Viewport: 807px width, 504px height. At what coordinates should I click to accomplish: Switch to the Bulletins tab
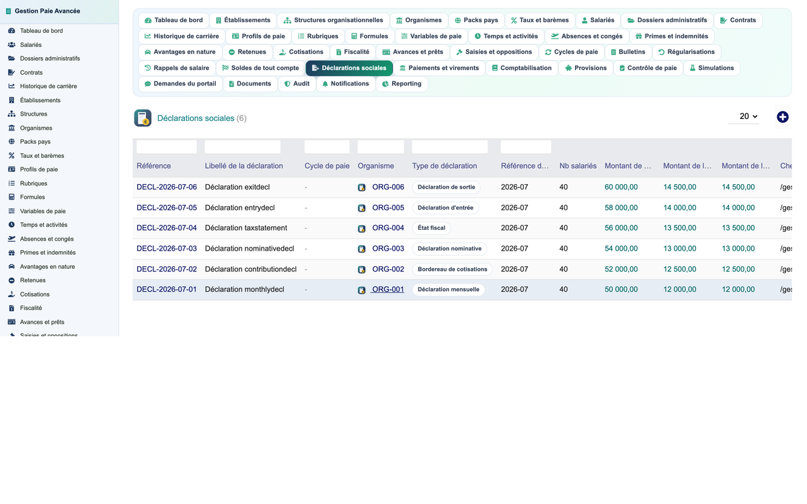tap(627, 52)
